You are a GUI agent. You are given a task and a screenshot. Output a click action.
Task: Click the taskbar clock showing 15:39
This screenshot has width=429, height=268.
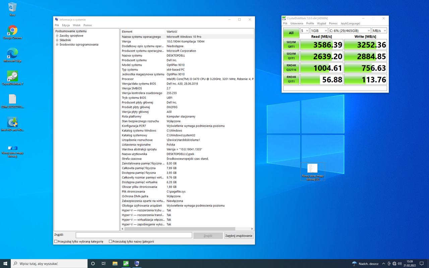click(410, 264)
